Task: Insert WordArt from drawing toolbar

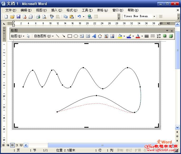Action: (x=94, y=36)
